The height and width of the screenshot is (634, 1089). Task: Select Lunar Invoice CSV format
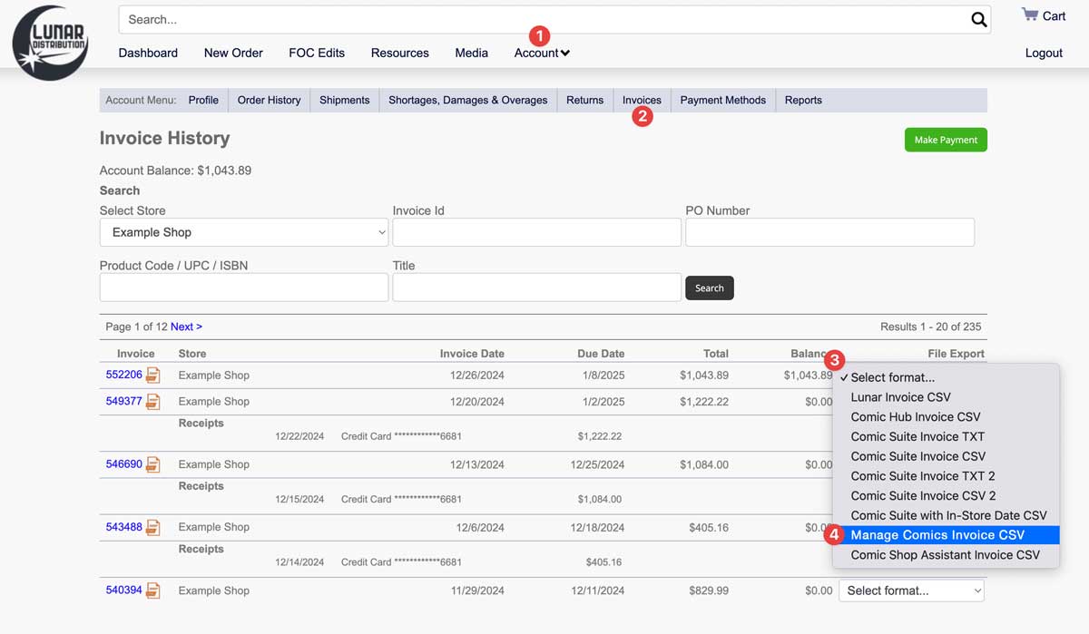(900, 397)
